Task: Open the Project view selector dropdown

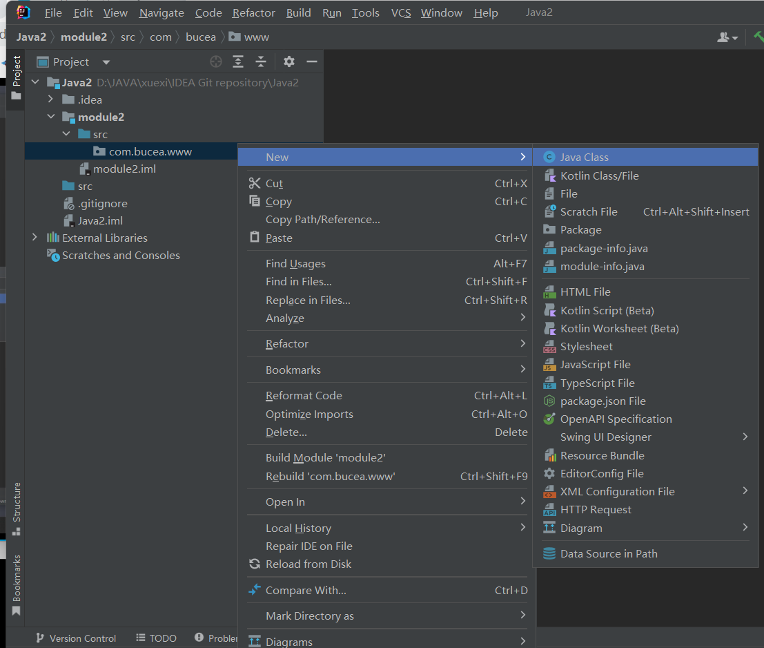Action: tap(105, 61)
